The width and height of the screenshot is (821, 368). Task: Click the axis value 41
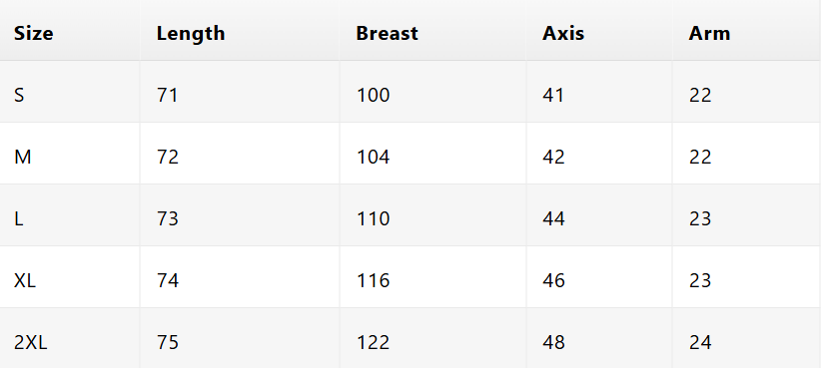pyautogui.click(x=553, y=95)
